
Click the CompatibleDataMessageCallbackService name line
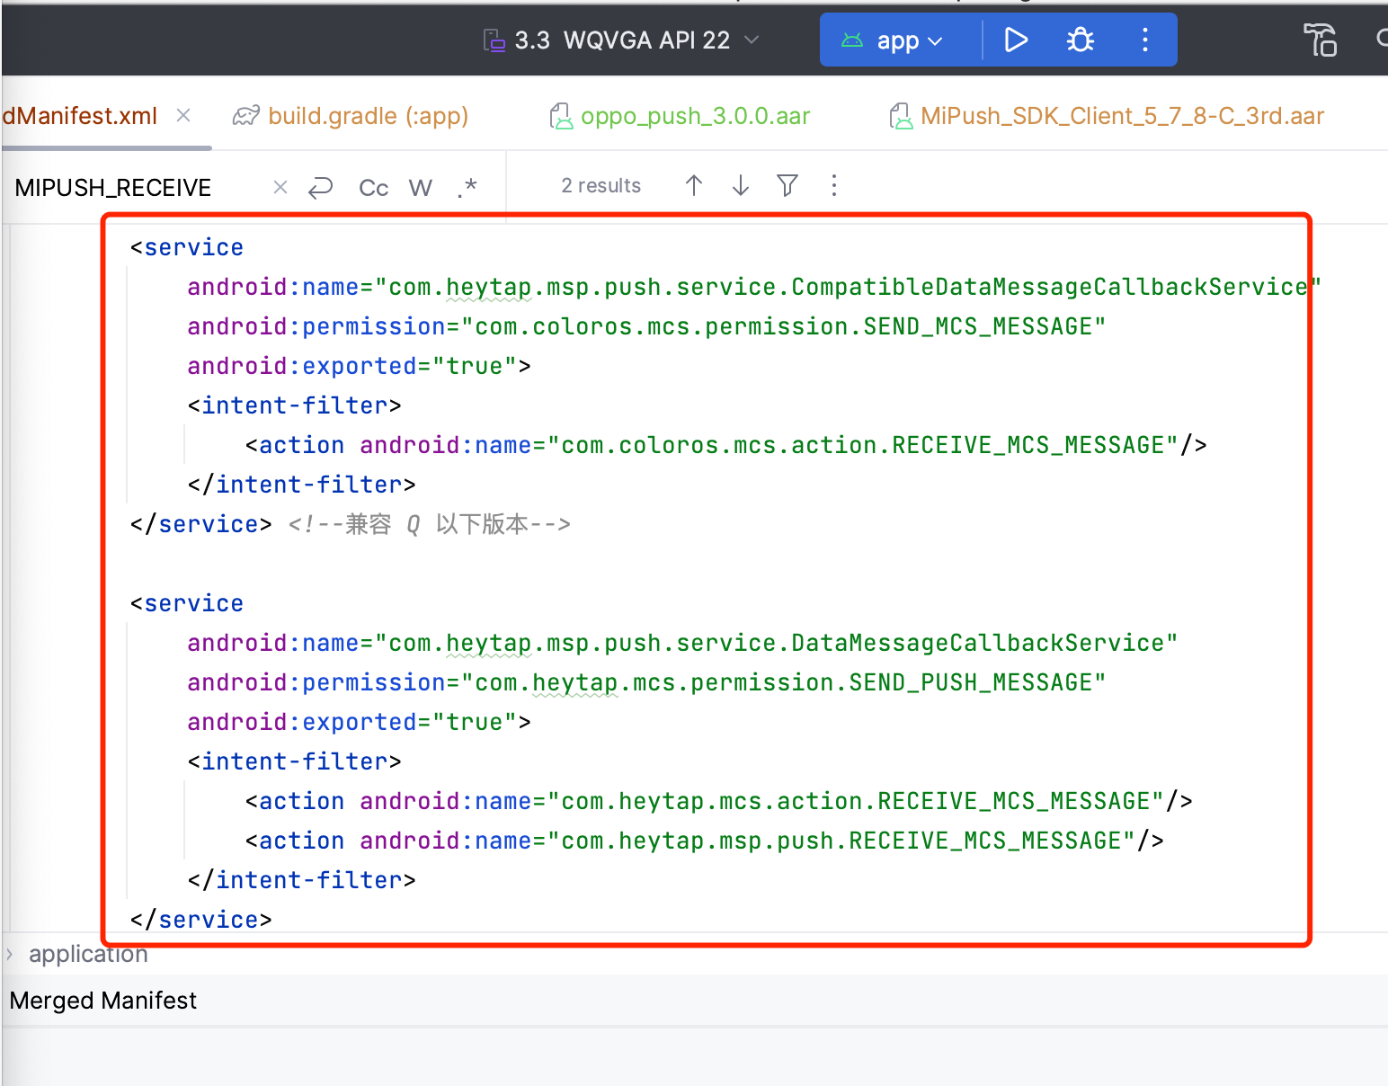753,287
